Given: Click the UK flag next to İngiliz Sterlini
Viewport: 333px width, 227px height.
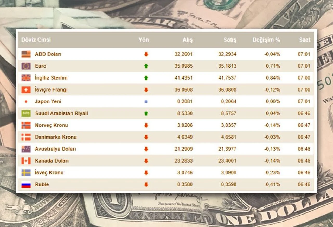Looking at the screenshot, I should point(26,78).
